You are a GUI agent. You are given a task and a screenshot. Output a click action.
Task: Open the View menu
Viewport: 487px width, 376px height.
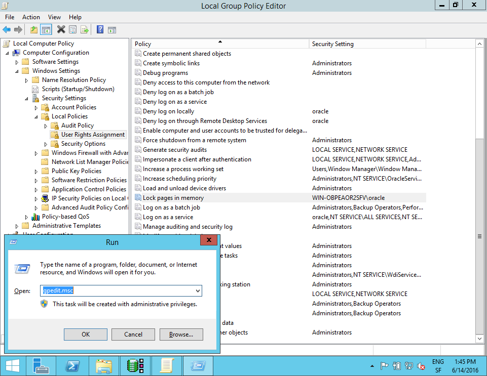point(54,17)
